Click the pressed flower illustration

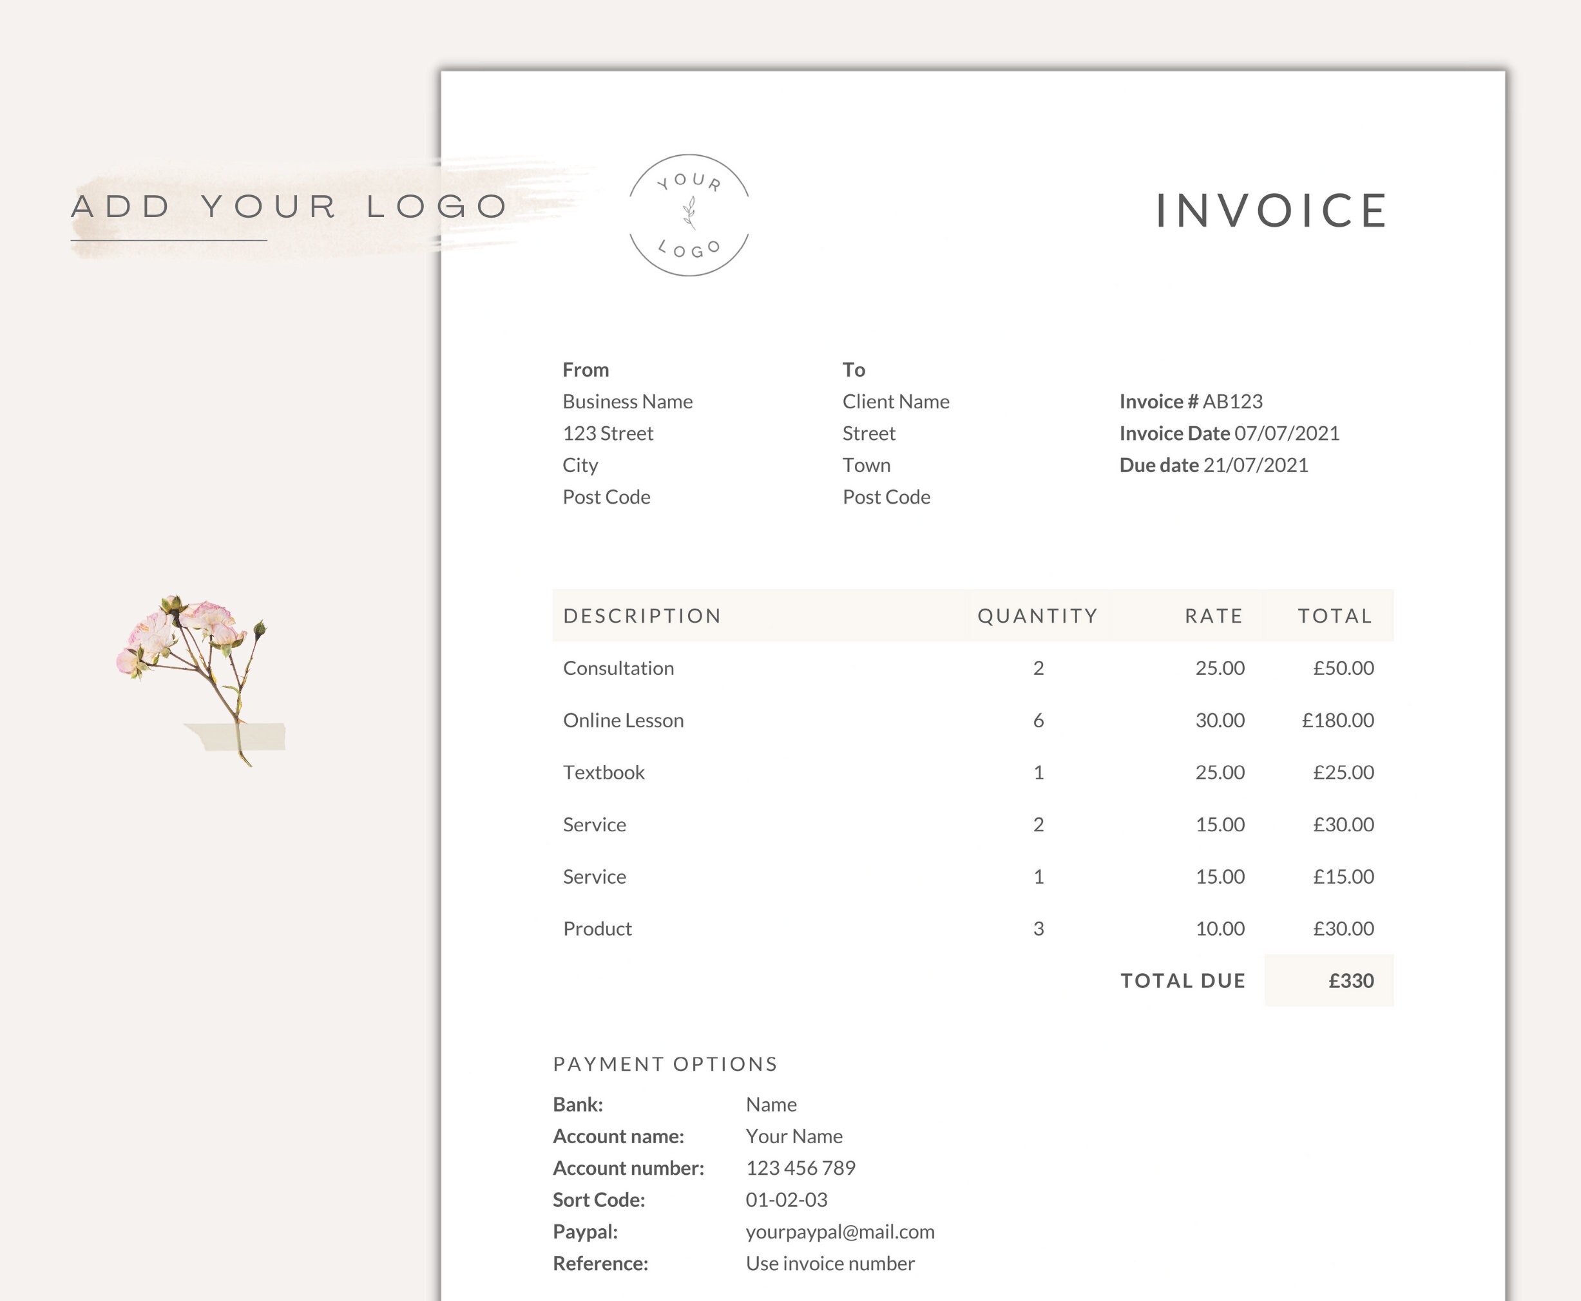[201, 681]
